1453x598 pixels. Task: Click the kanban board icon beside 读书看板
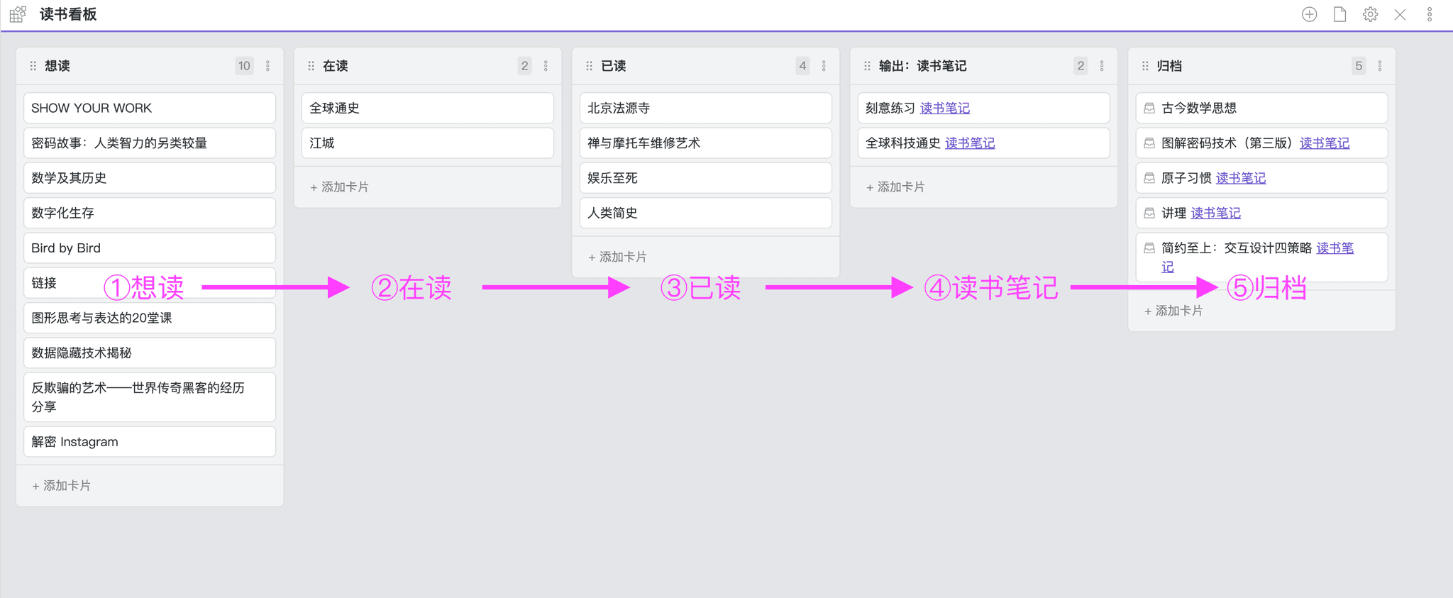pos(18,14)
